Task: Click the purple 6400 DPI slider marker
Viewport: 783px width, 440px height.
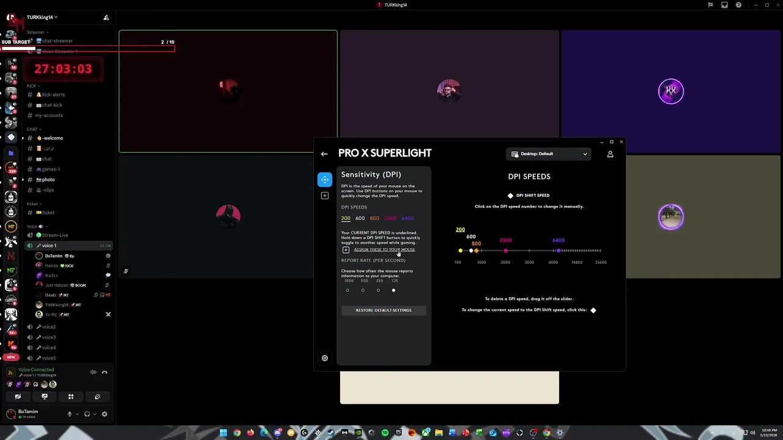Action: pos(558,251)
